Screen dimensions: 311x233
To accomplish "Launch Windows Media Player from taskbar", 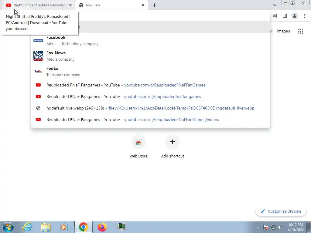I will coord(64,227).
